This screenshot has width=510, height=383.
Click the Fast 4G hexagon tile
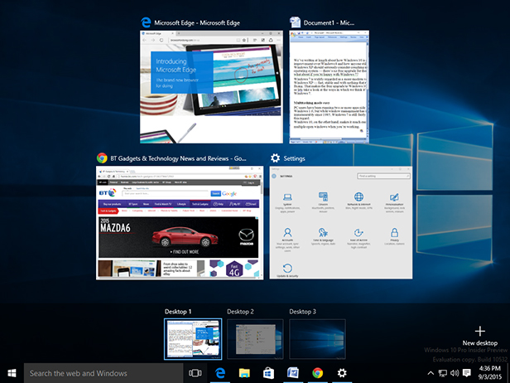(234, 269)
